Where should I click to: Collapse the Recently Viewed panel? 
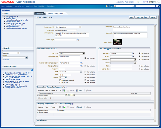click(3, 67)
